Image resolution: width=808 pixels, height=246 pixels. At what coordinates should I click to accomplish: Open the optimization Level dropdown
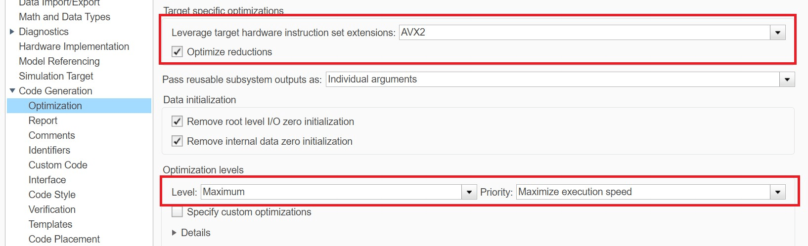469,192
